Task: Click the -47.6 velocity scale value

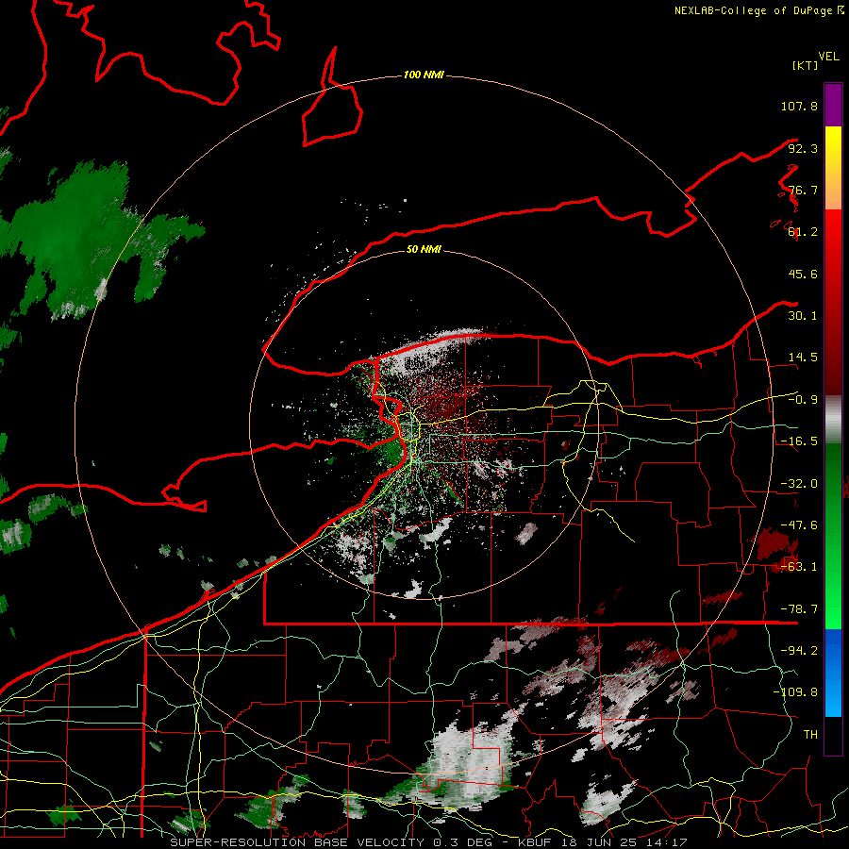Action: (x=799, y=525)
